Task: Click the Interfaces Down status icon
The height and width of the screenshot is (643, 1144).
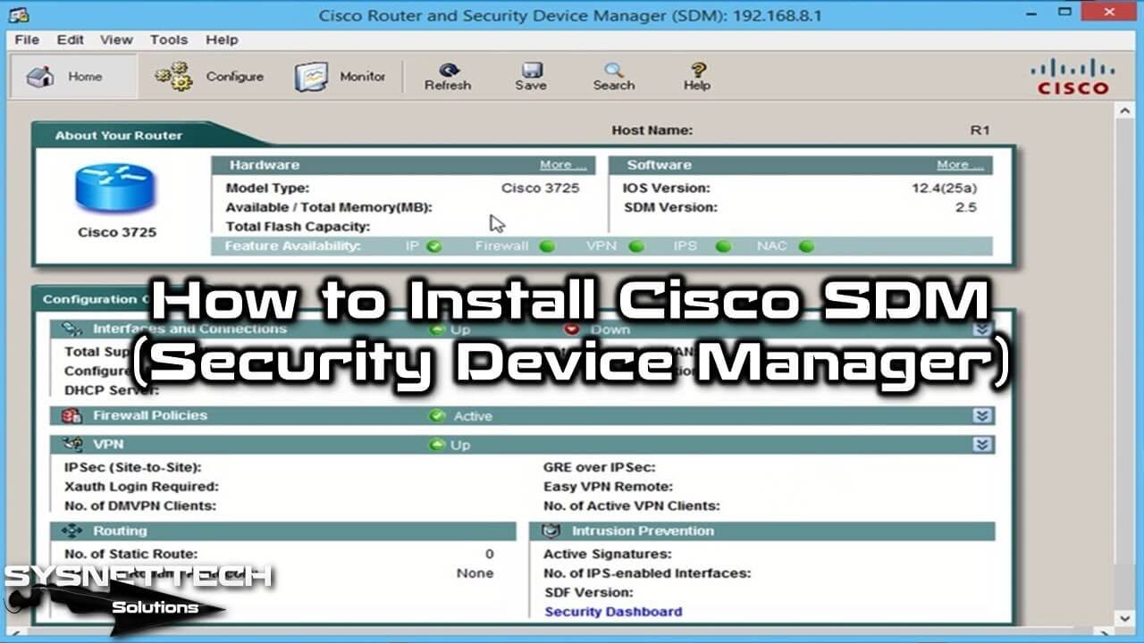Action: (572, 330)
